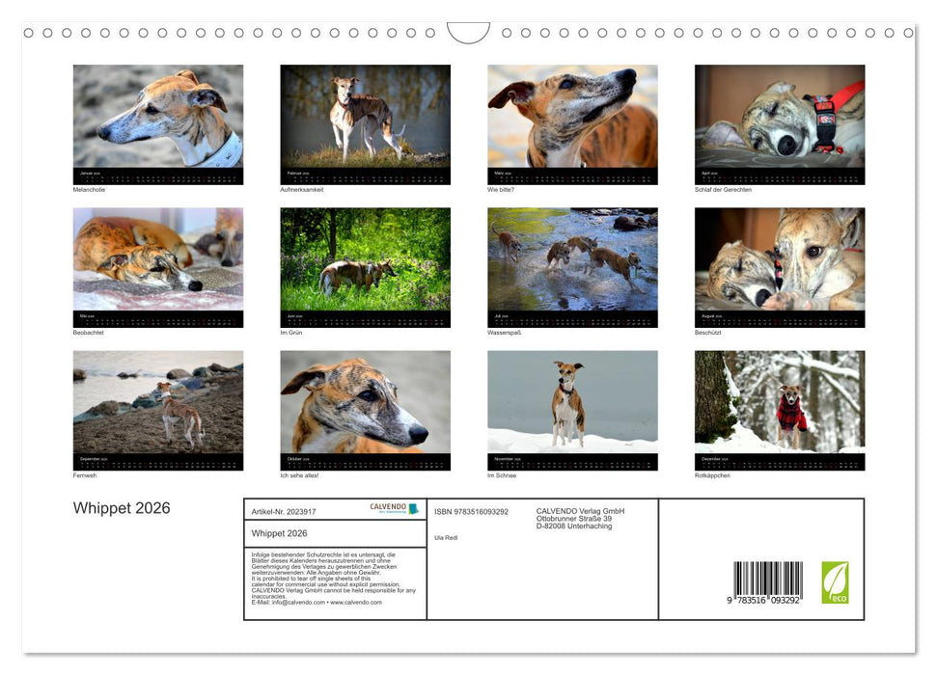Screen dimensions: 937x675
Task: Open the Juli Wasserspaß image
Action: pos(574,263)
